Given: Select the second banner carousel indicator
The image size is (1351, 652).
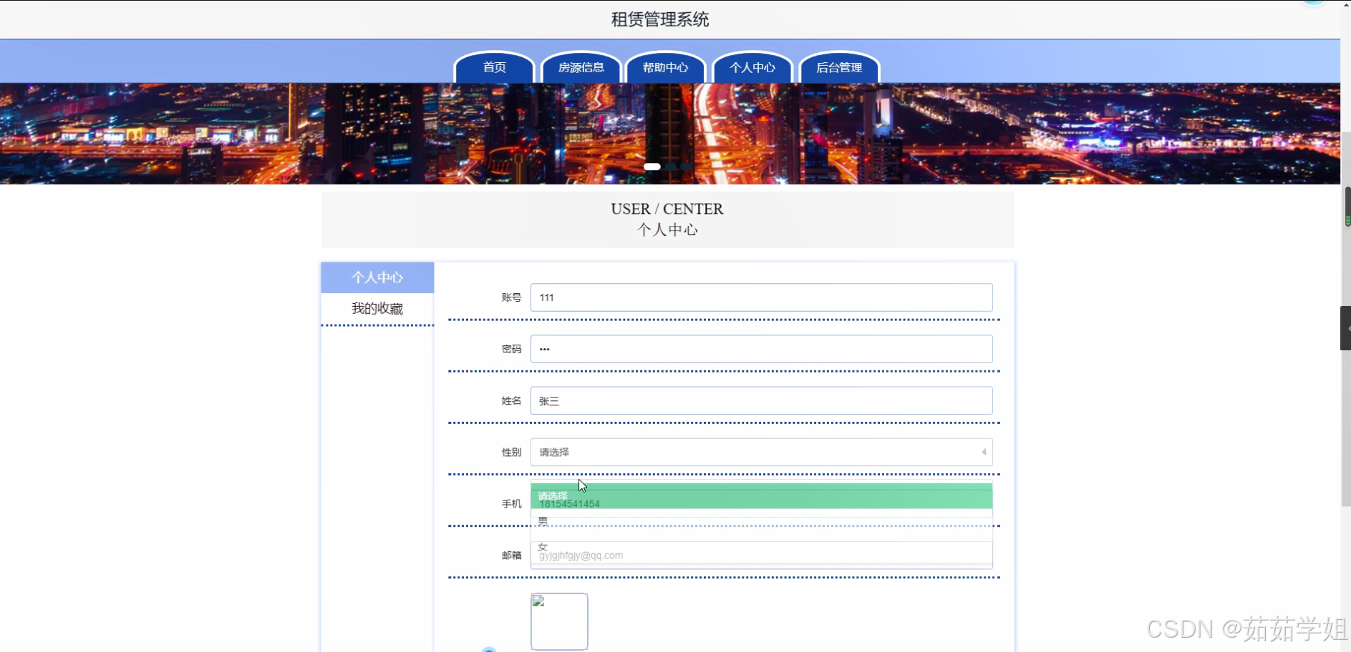Looking at the screenshot, I should 671,167.
